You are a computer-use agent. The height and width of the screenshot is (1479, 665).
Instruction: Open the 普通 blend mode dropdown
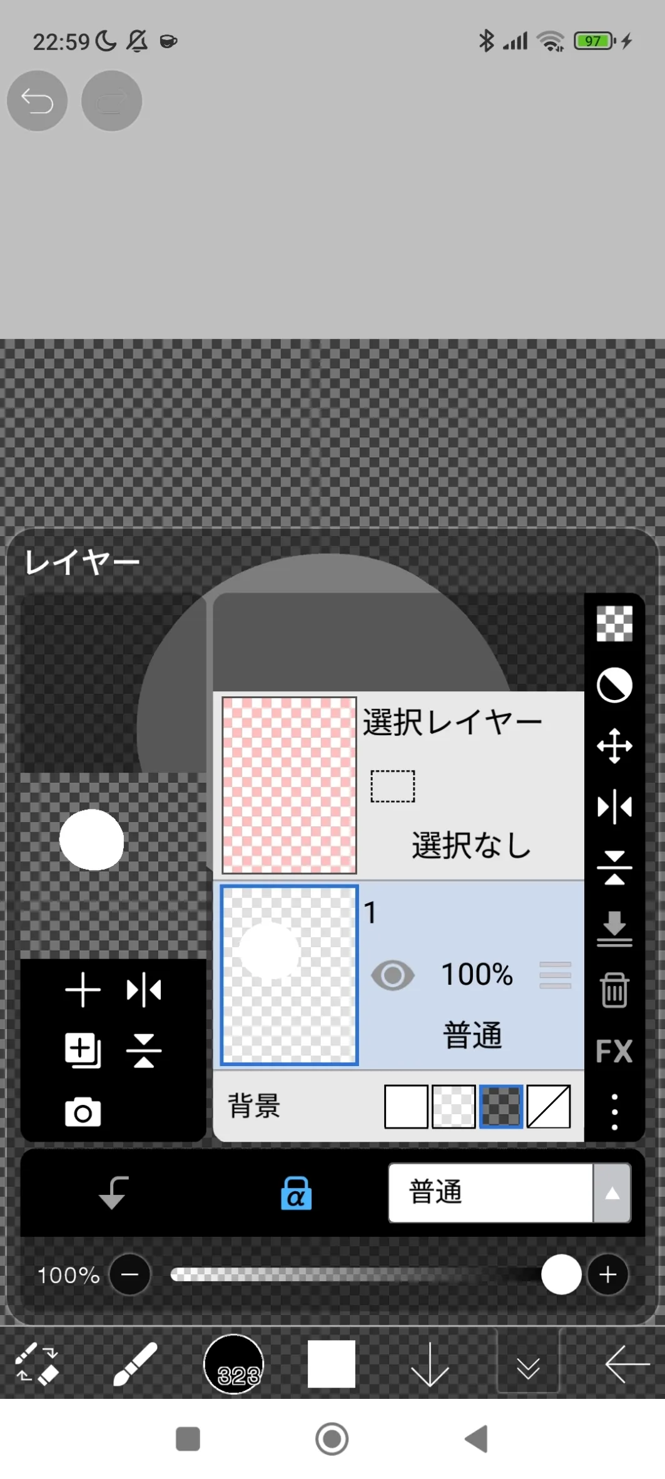(490, 1192)
